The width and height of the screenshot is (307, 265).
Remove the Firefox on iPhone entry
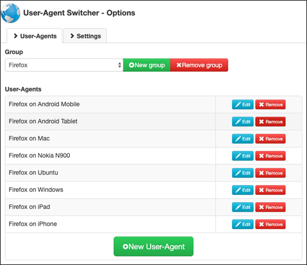(x=271, y=224)
